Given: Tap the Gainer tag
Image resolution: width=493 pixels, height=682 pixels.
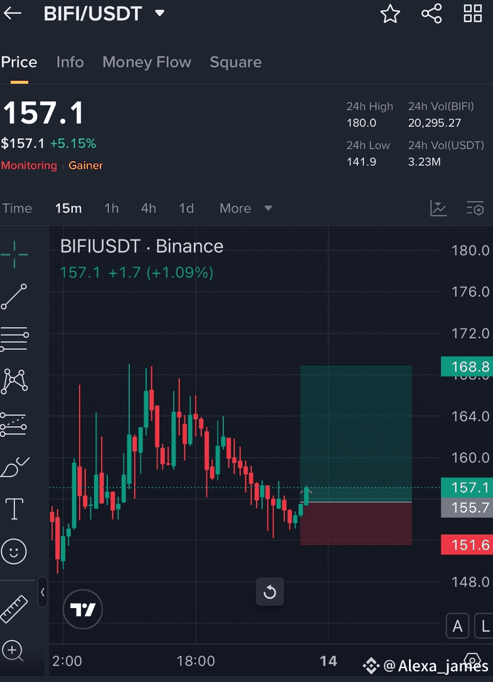Looking at the screenshot, I should coord(86,165).
